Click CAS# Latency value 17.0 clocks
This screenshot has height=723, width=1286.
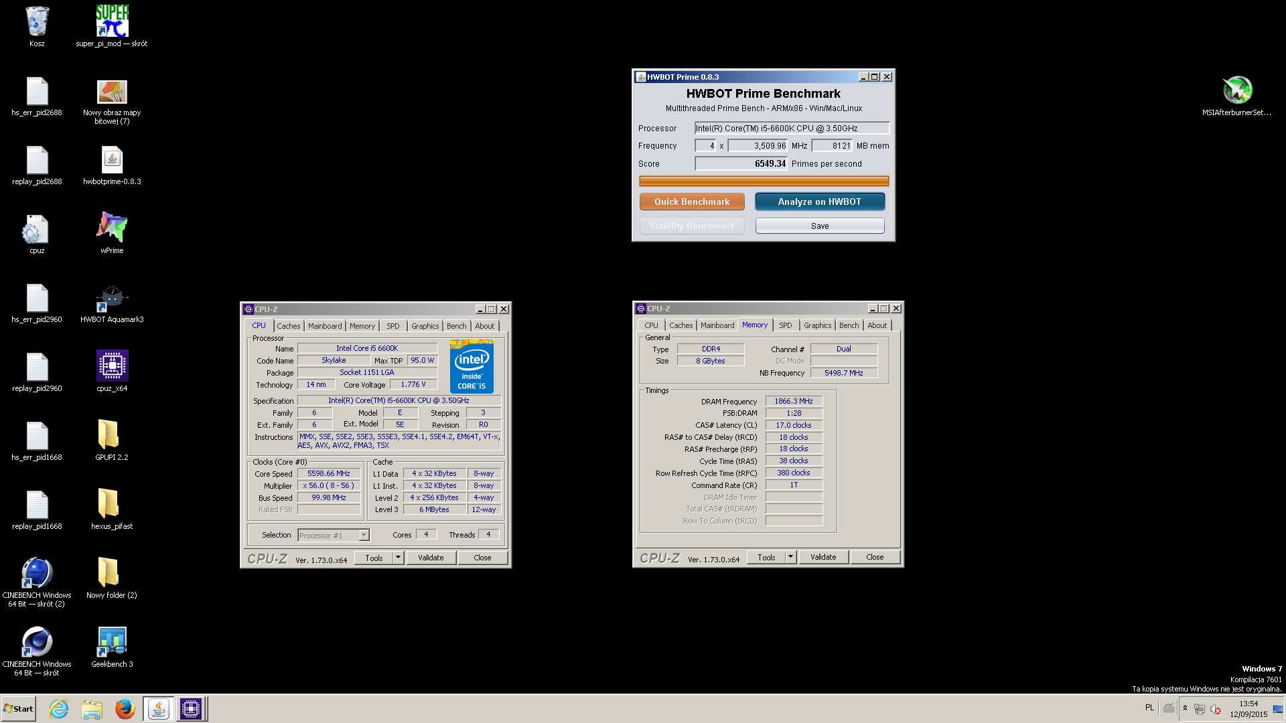[794, 425]
